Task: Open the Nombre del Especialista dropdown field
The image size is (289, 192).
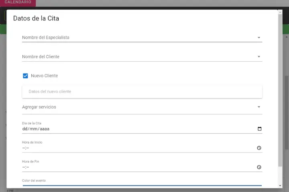Action: point(136,38)
